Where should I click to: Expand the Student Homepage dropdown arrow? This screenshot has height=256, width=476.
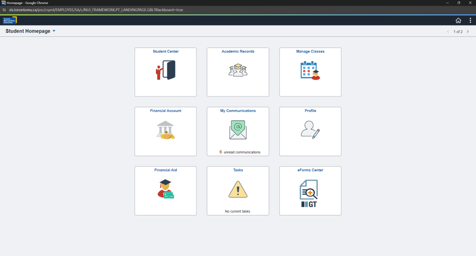point(54,31)
